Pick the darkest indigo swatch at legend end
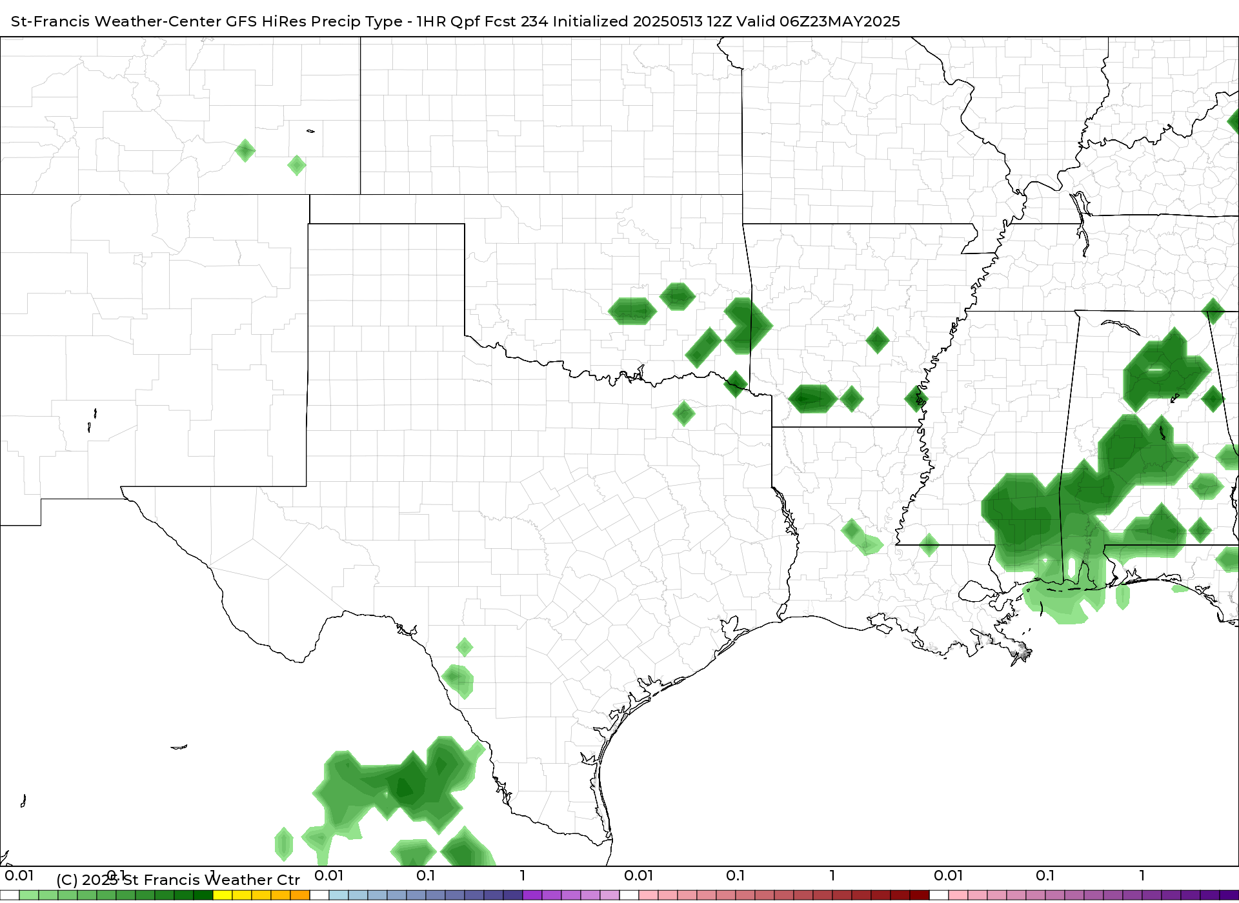Viewport: 1239px width, 903px height. (1229, 895)
